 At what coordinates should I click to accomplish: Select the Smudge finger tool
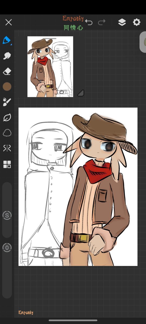(x=7, y=56)
